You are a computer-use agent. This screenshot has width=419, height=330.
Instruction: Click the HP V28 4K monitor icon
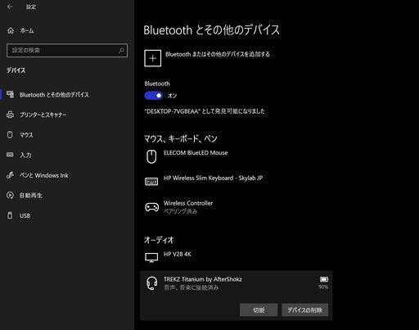click(151, 257)
